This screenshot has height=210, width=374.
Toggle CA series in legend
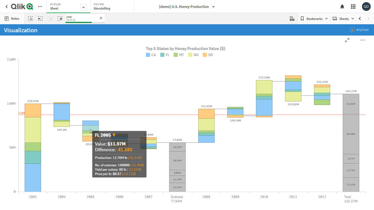[x=151, y=55]
